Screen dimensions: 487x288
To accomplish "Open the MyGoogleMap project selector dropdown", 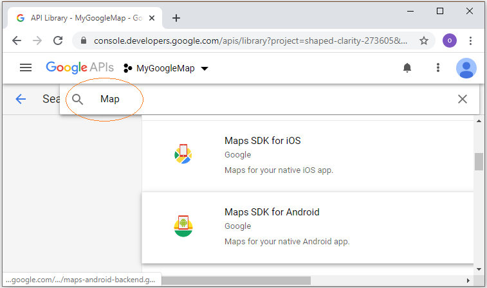I will coord(166,68).
